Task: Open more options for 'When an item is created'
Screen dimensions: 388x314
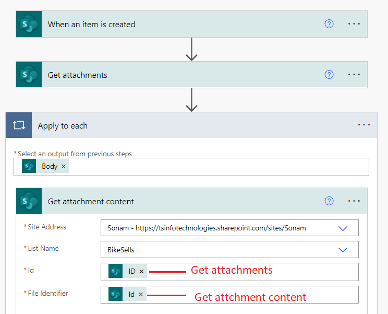Action: 354,24
